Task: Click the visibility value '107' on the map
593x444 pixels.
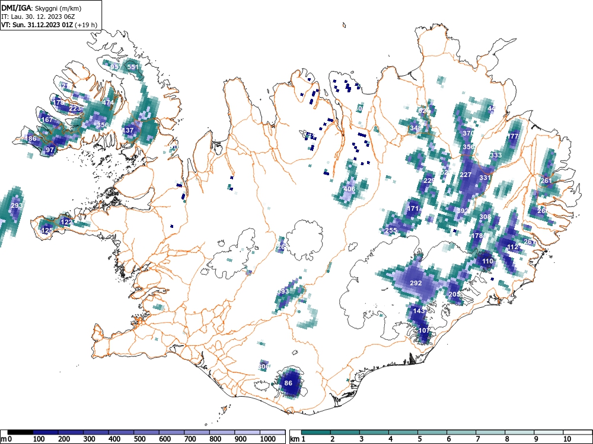Action: (425, 330)
